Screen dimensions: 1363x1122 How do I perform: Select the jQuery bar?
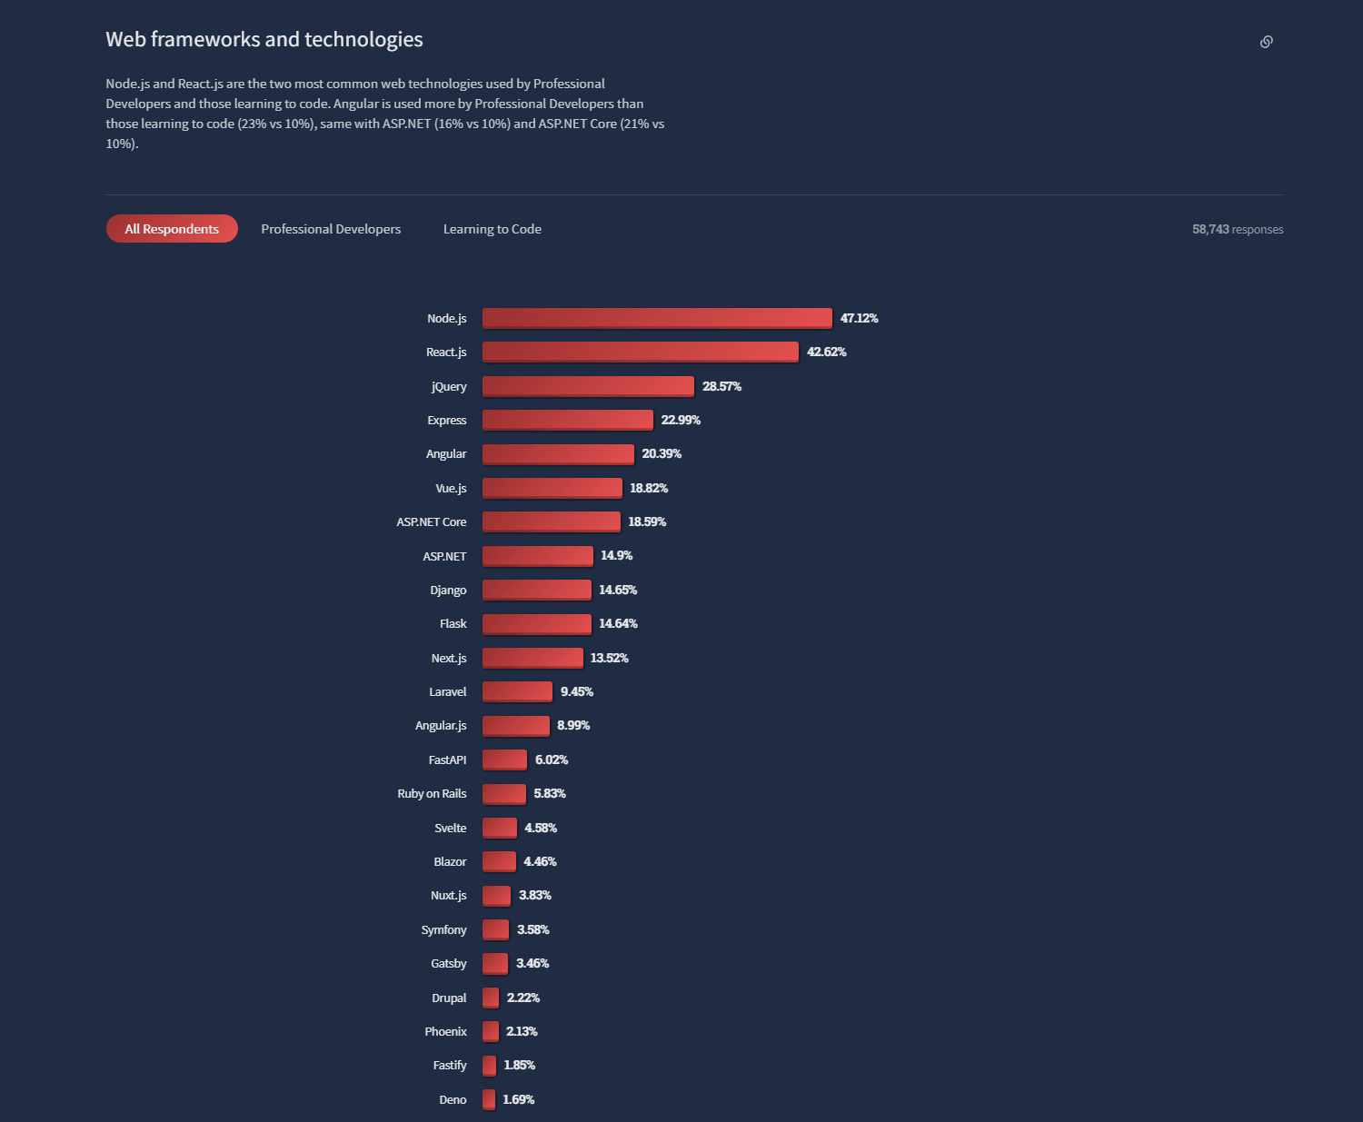pos(587,386)
